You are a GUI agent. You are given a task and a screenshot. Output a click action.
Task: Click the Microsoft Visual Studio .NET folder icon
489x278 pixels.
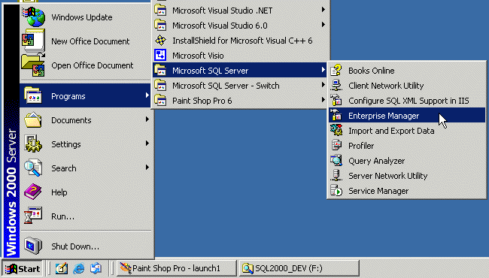tap(160, 10)
